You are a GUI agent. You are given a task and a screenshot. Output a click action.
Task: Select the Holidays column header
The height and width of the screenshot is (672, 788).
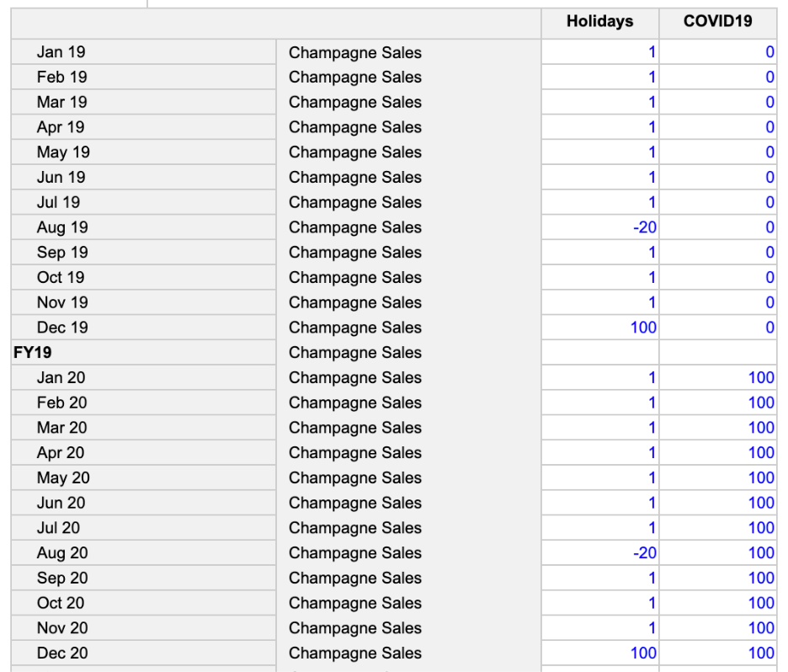click(600, 22)
